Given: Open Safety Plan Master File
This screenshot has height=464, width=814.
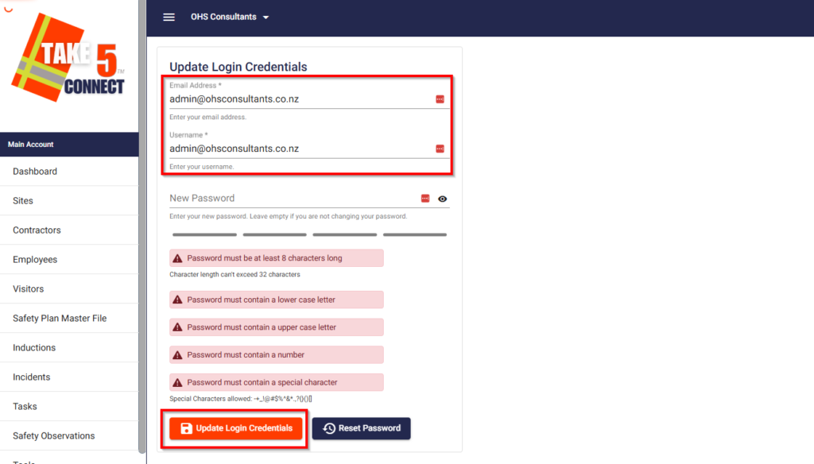Looking at the screenshot, I should pos(69,318).
